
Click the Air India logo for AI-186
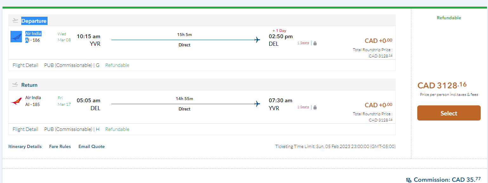point(16,37)
